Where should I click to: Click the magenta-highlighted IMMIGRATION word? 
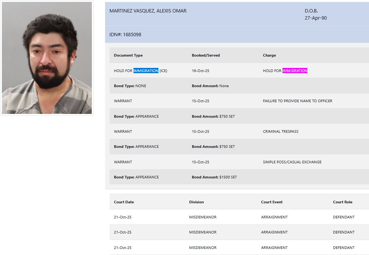295,71
